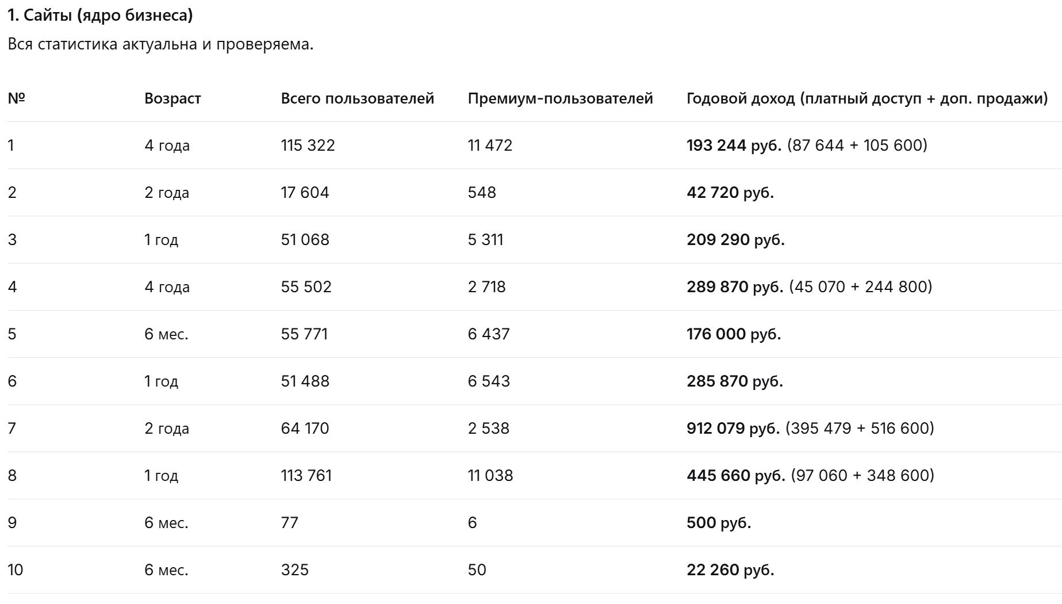Click the income cell "22 260 руб."
Screen dimensions: 1062x604
(x=730, y=570)
